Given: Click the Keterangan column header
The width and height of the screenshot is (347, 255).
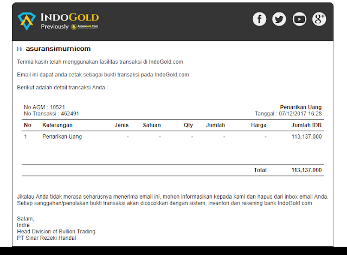Looking at the screenshot, I should coord(57,125).
